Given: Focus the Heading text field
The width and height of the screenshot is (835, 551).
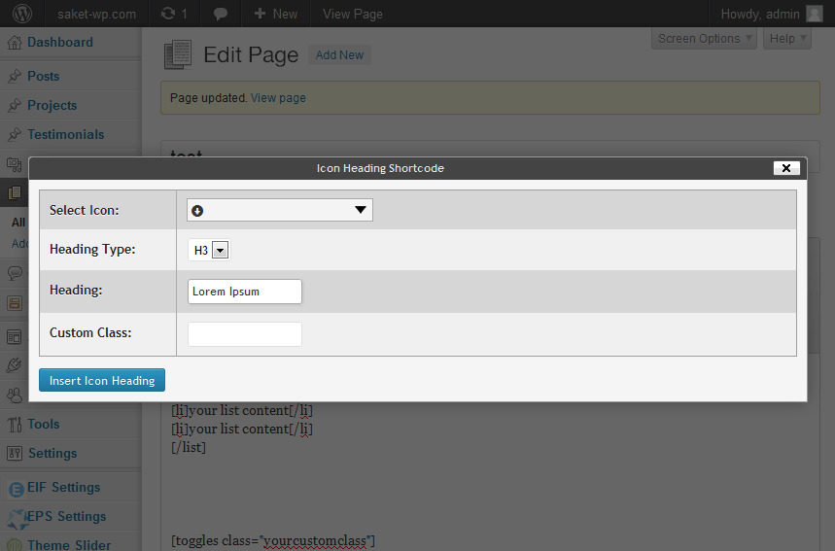Looking at the screenshot, I should [245, 292].
